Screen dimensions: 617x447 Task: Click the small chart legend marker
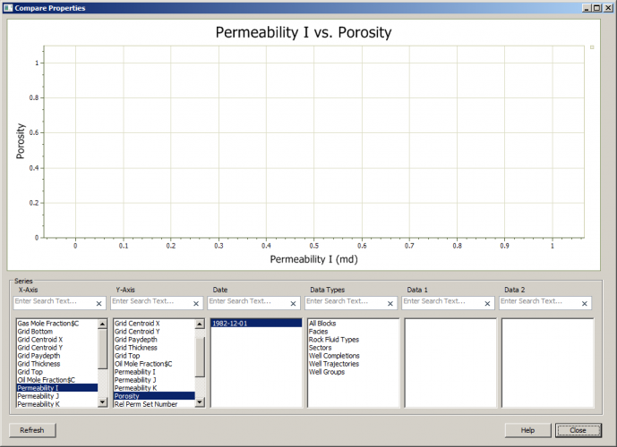(x=592, y=47)
